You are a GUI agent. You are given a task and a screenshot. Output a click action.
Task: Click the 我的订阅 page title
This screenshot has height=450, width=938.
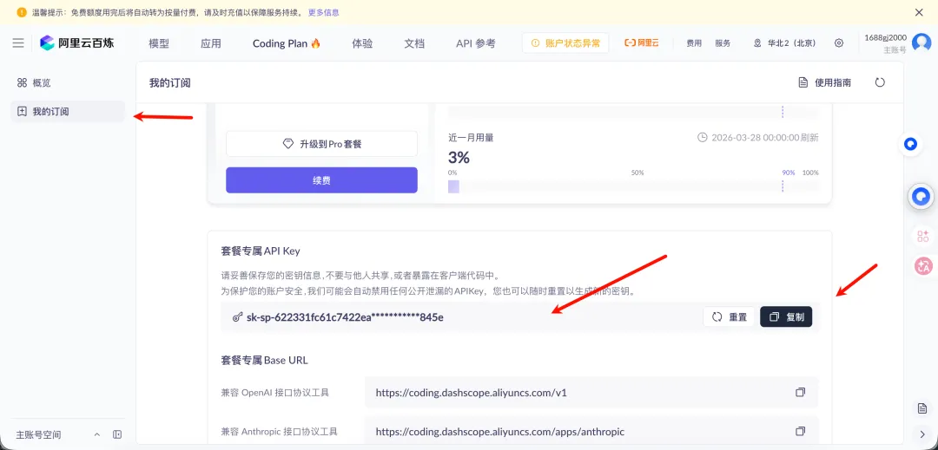(x=170, y=82)
